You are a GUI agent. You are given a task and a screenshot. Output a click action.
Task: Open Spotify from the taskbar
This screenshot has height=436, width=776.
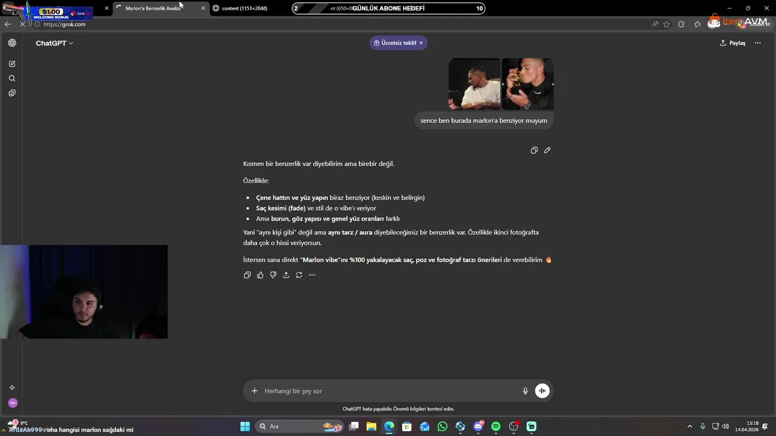tap(496, 426)
